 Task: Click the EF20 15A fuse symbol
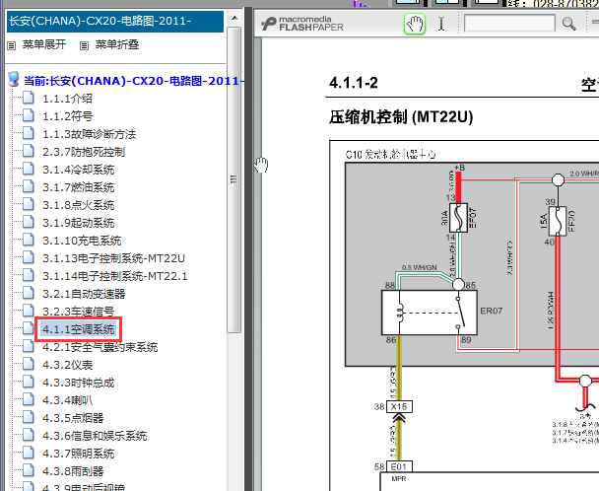[558, 221]
